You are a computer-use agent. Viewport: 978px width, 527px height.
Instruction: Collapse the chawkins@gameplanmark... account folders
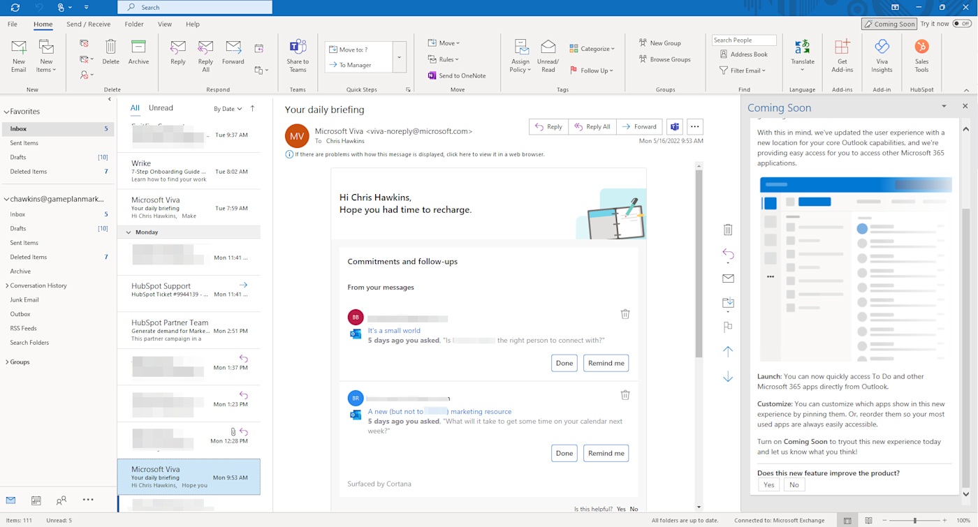(6, 200)
